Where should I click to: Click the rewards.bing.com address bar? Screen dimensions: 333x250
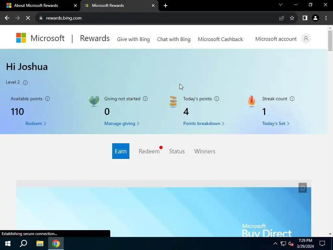(x=157, y=18)
